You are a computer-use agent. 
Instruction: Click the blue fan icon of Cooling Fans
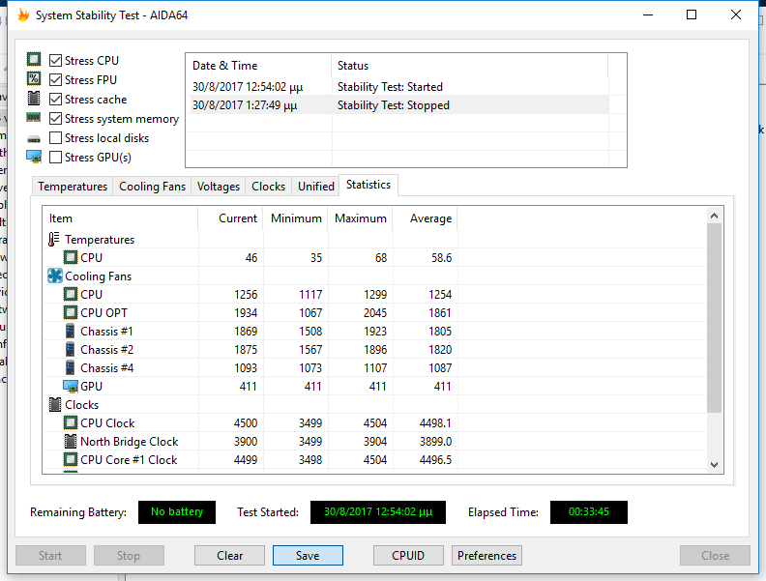coord(55,276)
